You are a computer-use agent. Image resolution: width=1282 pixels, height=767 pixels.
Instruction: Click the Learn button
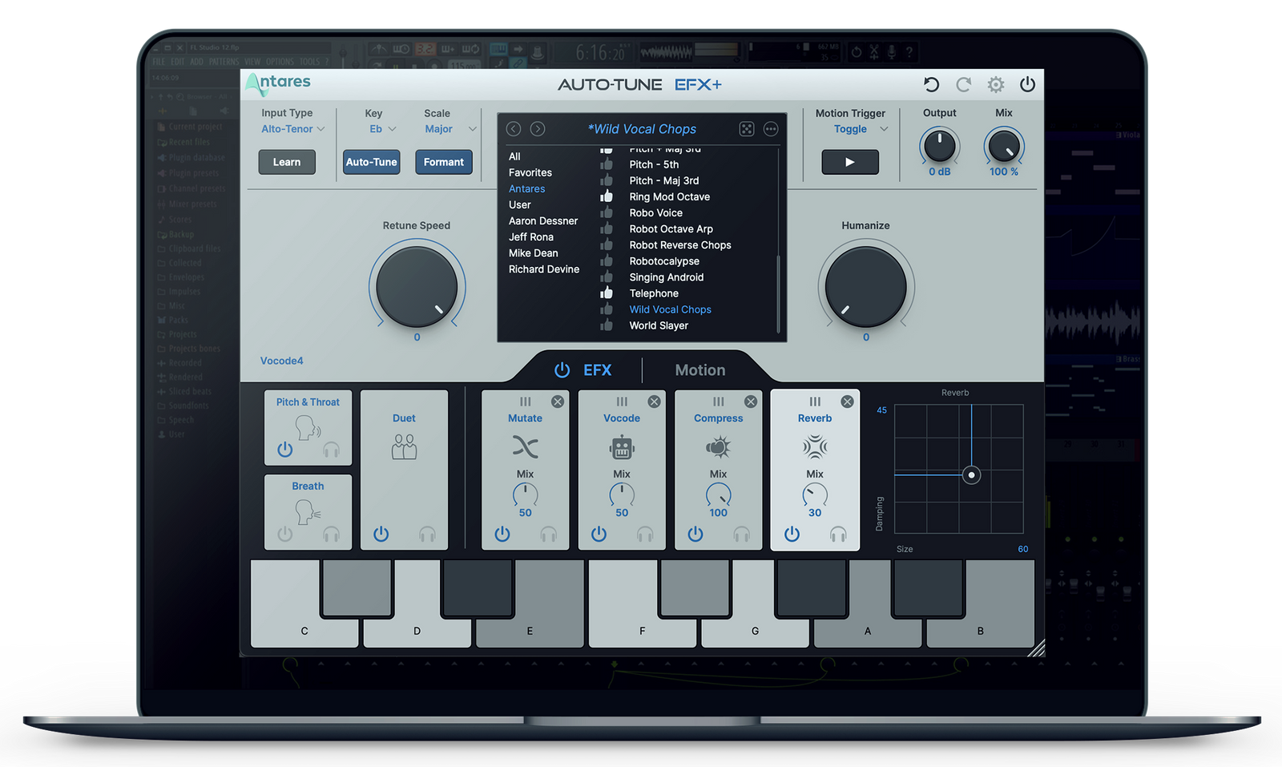(287, 162)
